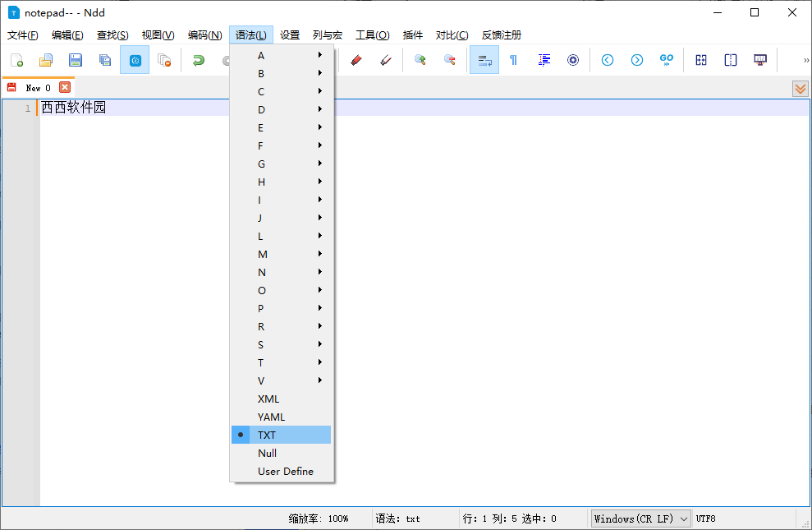Open the 列与宏 menu
This screenshot has height=530, width=812.
pyautogui.click(x=328, y=35)
